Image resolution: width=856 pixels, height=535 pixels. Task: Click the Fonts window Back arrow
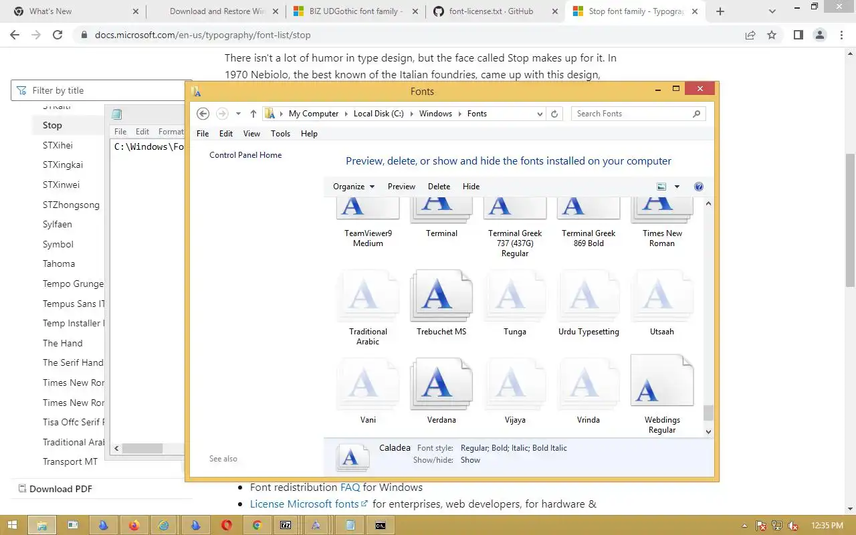tap(203, 114)
